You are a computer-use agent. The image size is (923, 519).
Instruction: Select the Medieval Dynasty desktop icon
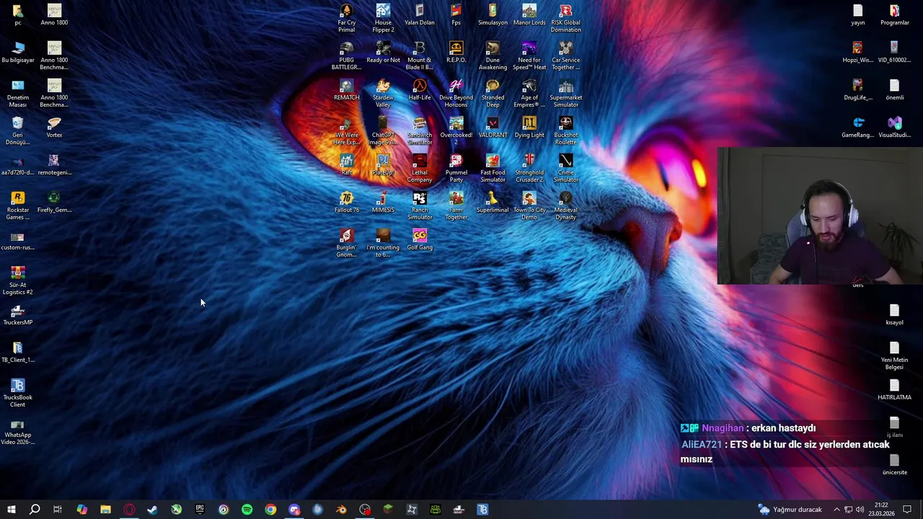[x=566, y=205]
